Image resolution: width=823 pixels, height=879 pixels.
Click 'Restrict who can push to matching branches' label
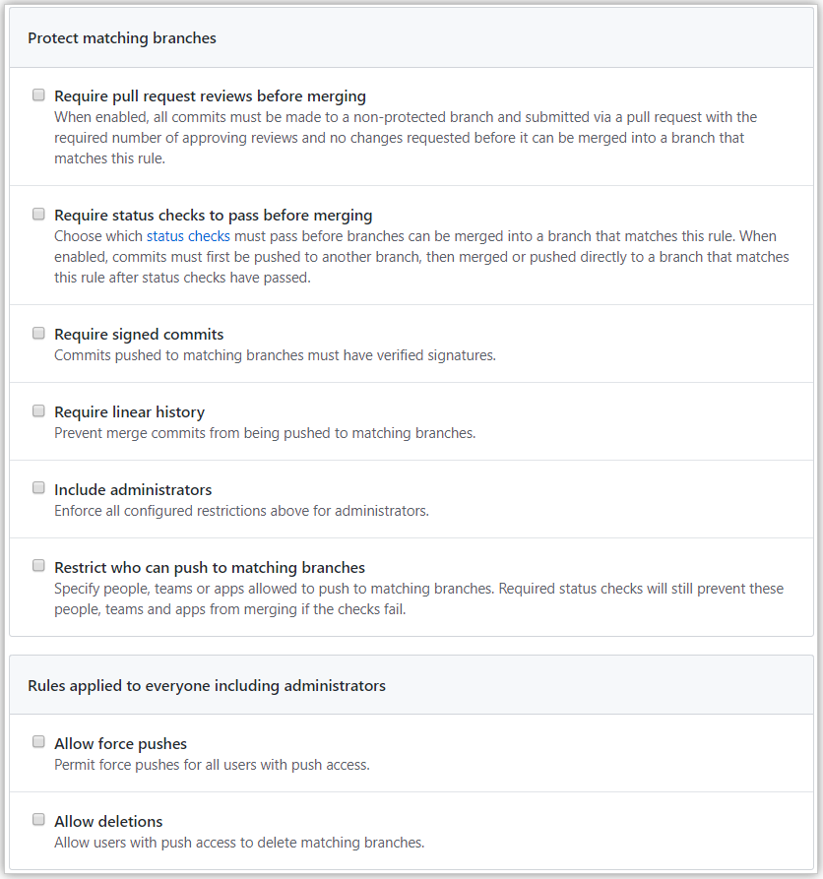point(210,567)
